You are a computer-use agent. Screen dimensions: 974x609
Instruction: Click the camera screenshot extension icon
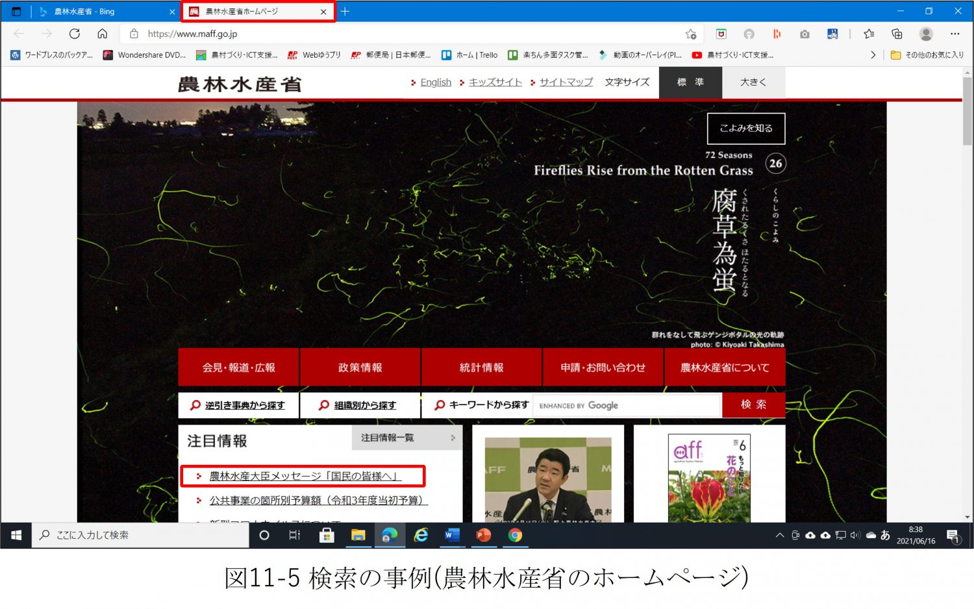tap(805, 34)
